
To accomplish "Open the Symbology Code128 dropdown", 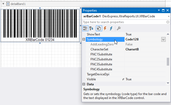I will 163,39.
